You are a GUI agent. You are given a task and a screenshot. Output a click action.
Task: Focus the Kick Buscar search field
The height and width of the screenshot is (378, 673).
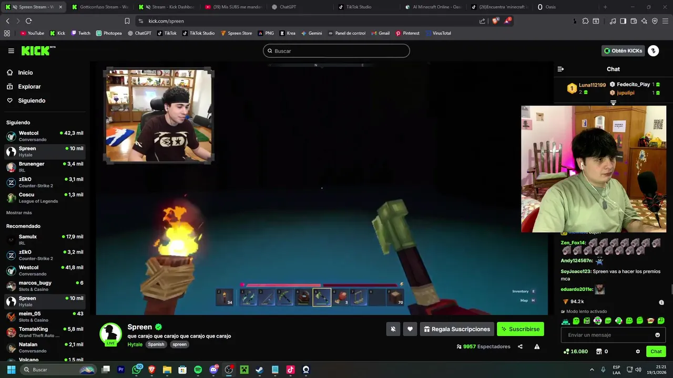pyautogui.click(x=336, y=51)
